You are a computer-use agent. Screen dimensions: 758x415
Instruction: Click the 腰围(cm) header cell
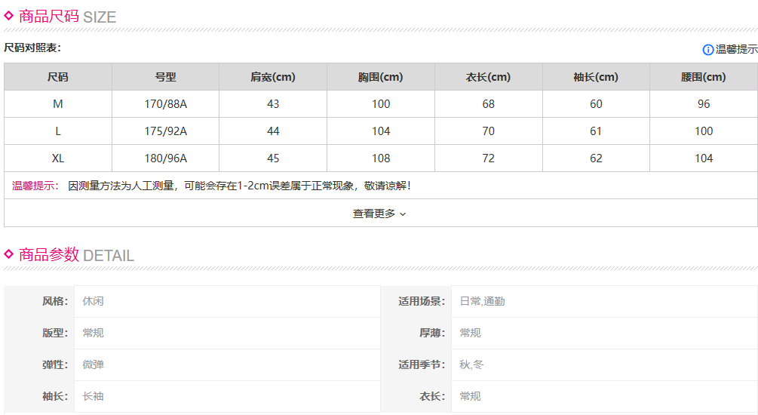pos(703,77)
